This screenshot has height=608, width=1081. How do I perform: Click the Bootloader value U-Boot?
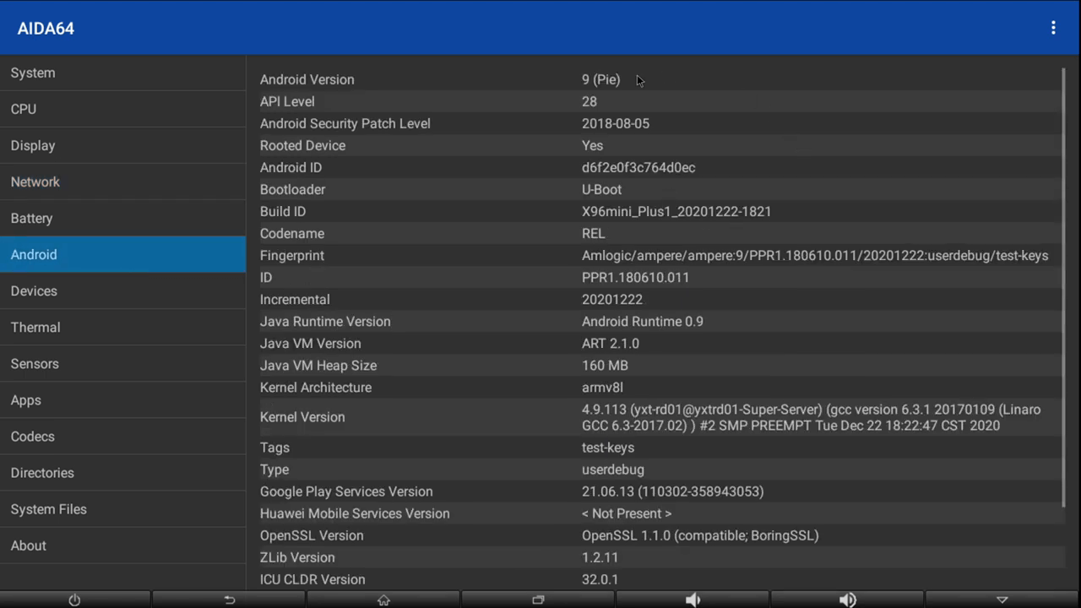[601, 189]
